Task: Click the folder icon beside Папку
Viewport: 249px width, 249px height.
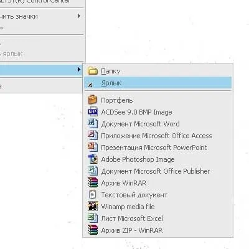Action: [93, 71]
